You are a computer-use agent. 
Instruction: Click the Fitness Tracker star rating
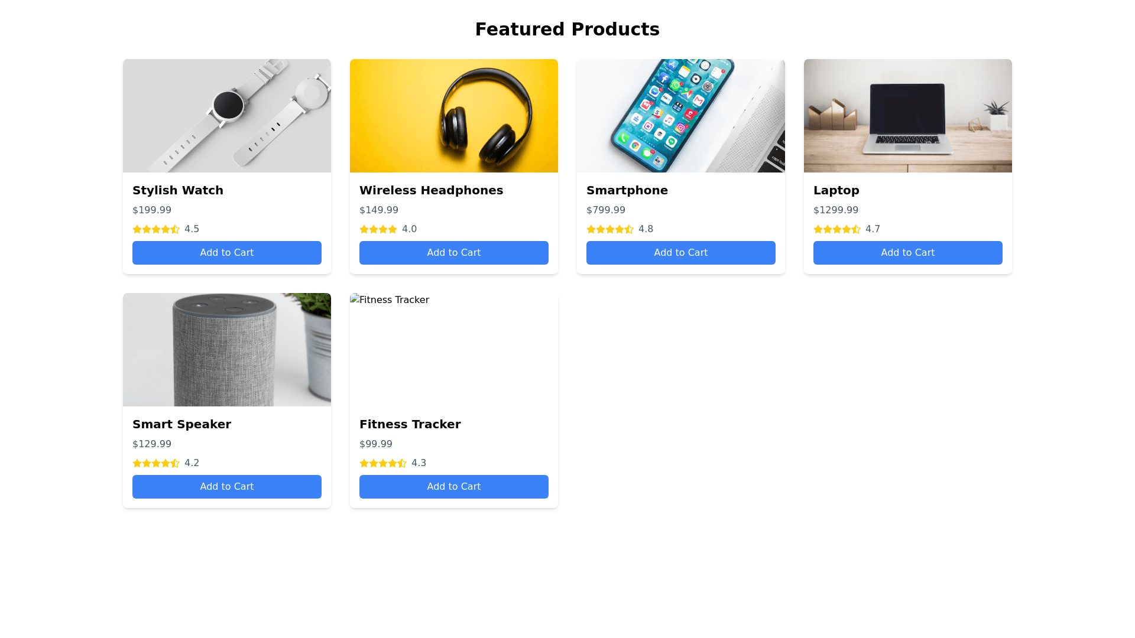tap(383, 463)
